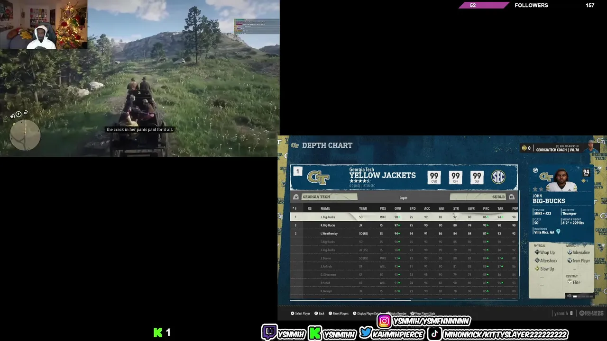Viewport: 607px width, 341px height.
Task: Select the J.Ankrah row
Action: 404,266
